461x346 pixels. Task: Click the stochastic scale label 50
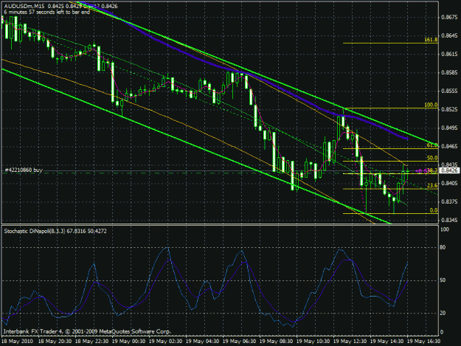pos(443,280)
